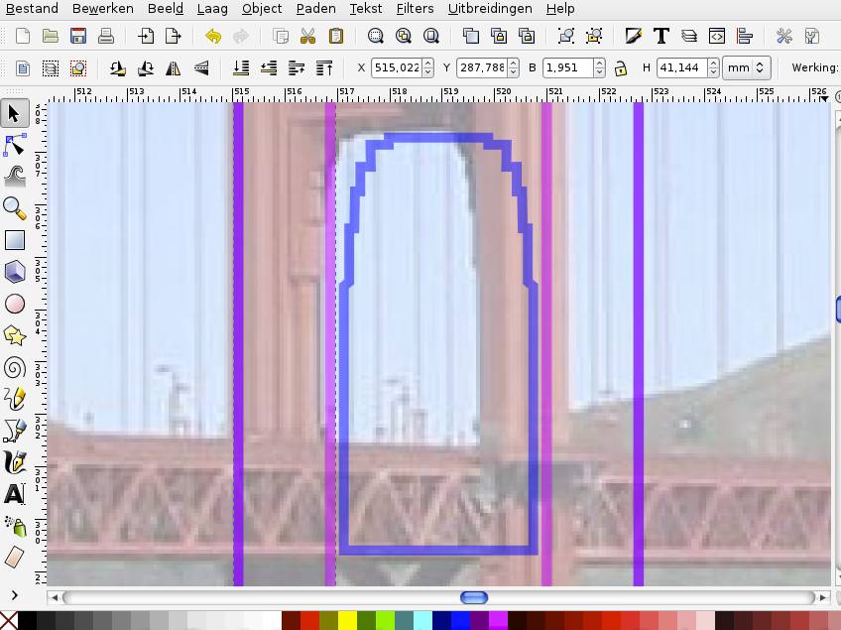Click the horizontal scrollbar thumb

[x=474, y=597]
